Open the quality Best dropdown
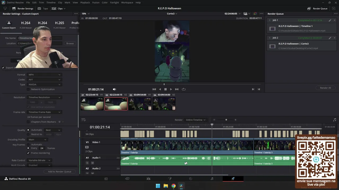This screenshot has width=339, height=190. (x=53, y=130)
